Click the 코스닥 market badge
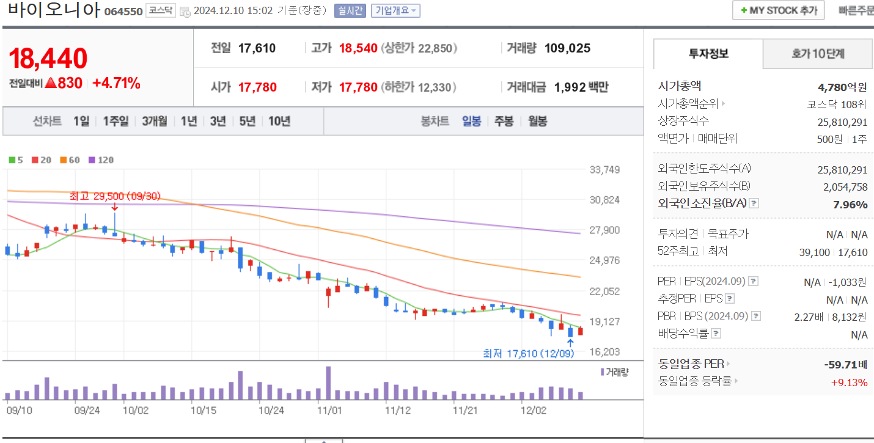The width and height of the screenshot is (874, 443). (x=161, y=11)
